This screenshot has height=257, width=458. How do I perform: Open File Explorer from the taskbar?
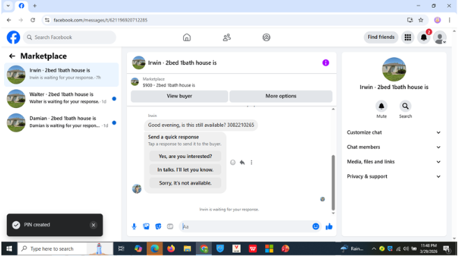(188, 249)
